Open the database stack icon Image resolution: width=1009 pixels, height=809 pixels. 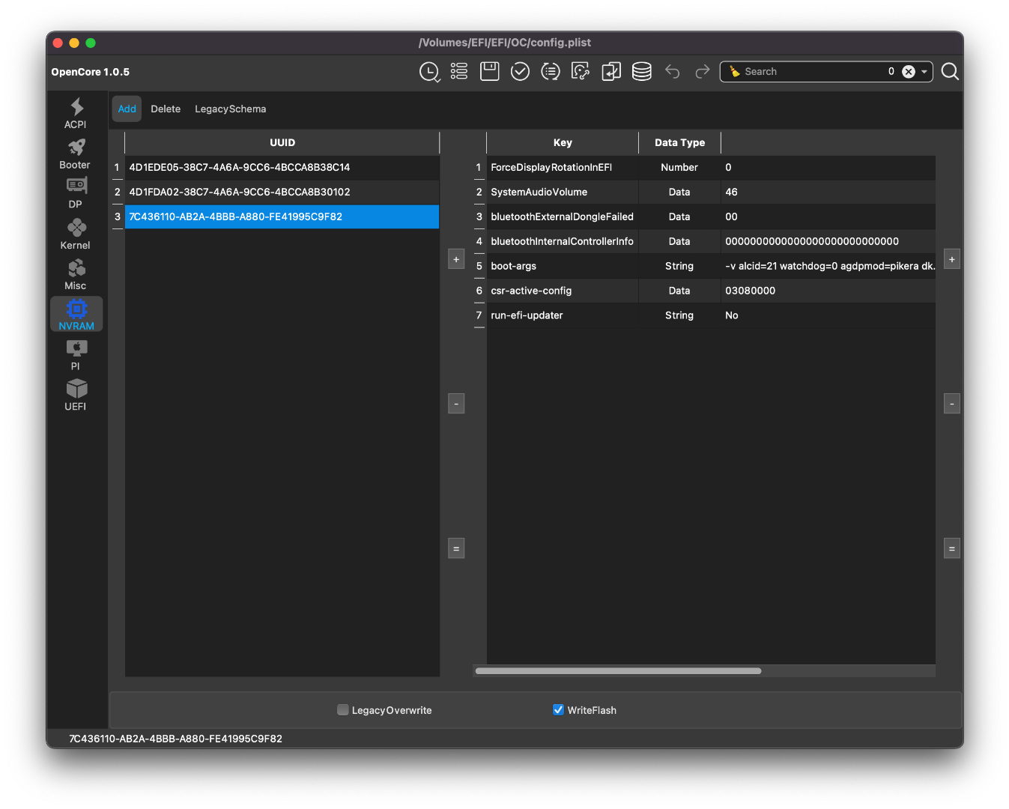coord(641,71)
